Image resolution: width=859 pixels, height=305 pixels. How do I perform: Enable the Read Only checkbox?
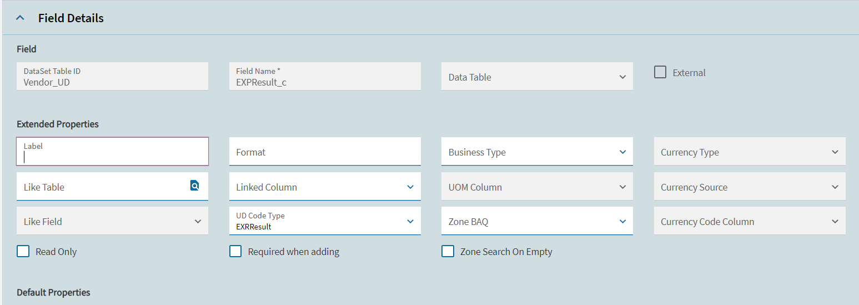(x=23, y=251)
